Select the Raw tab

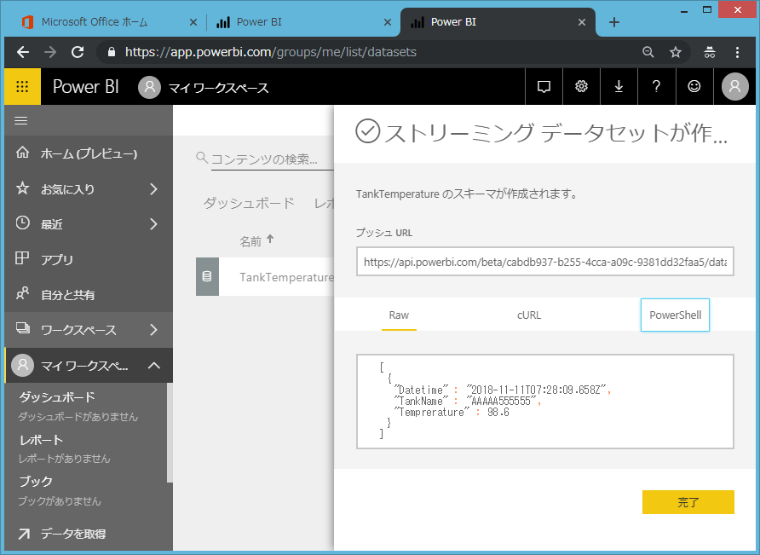(399, 315)
